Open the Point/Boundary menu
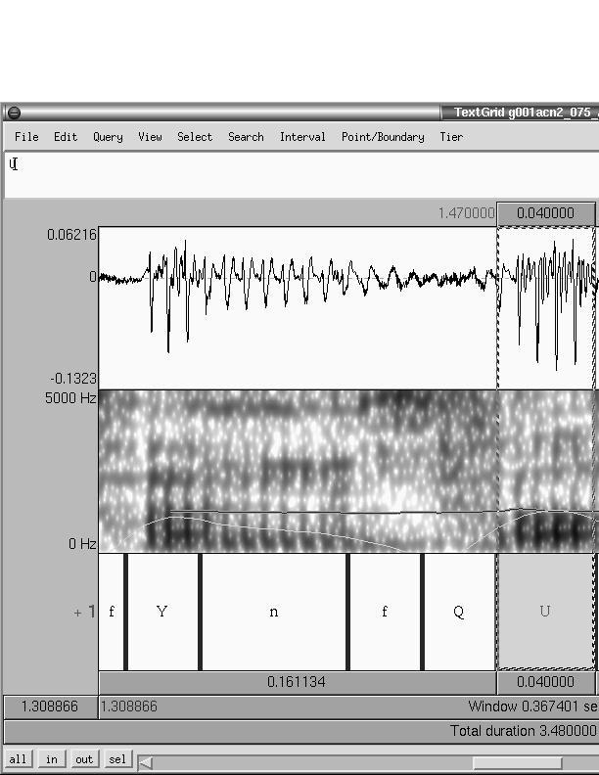 pyautogui.click(x=383, y=137)
